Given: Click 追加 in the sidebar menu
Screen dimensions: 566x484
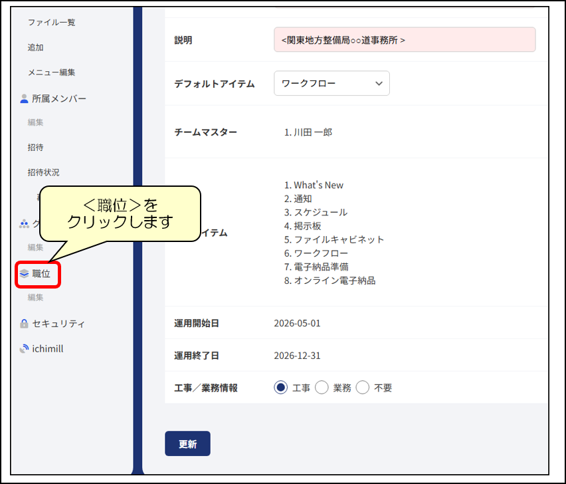Looking at the screenshot, I should pyautogui.click(x=36, y=47).
